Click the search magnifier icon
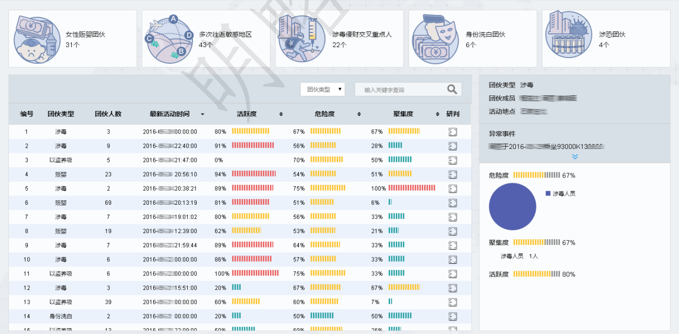 pos(451,89)
